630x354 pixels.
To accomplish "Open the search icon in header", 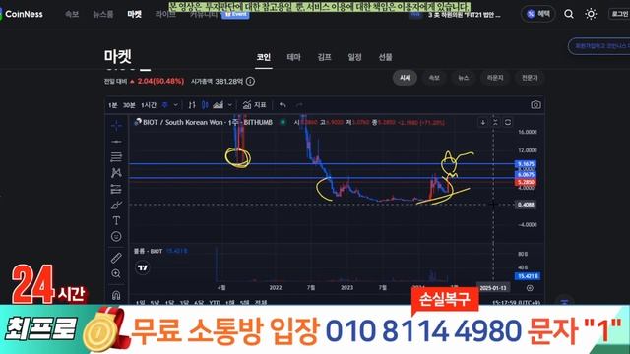I will pos(569,14).
